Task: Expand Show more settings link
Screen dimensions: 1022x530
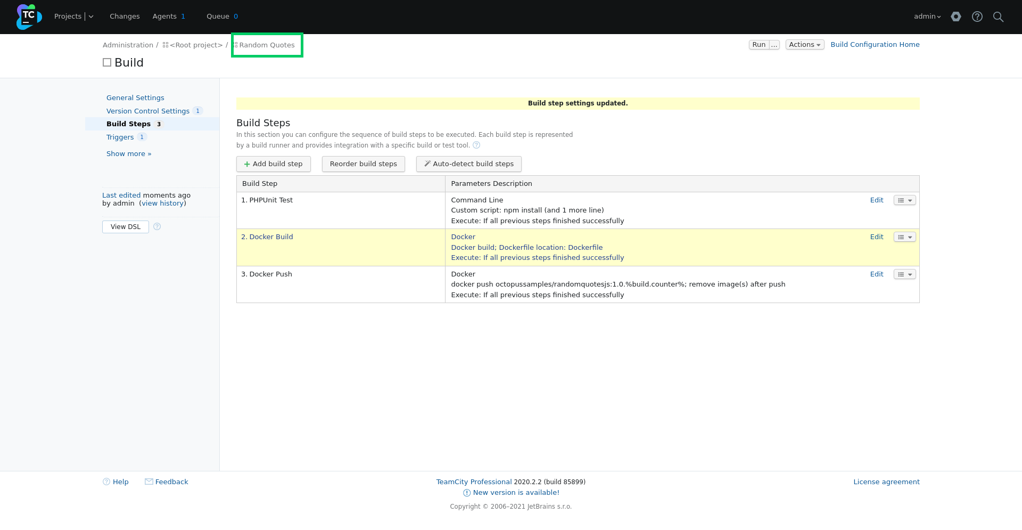Action: [129, 153]
